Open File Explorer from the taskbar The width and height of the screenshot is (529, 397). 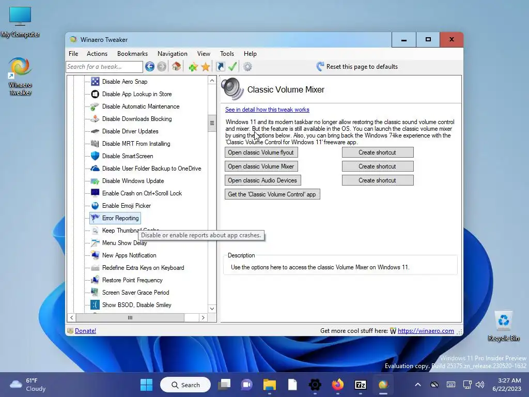[x=270, y=385]
